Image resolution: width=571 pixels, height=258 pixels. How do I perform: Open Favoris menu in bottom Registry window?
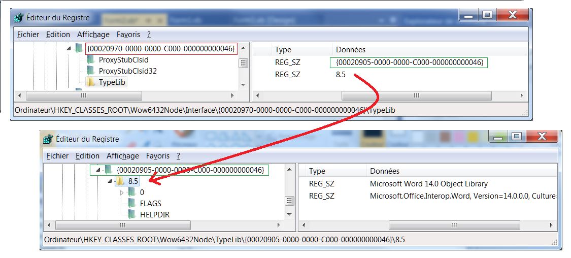coord(158,156)
